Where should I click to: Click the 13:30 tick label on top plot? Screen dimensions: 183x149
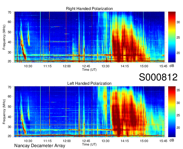coord(105,66)
